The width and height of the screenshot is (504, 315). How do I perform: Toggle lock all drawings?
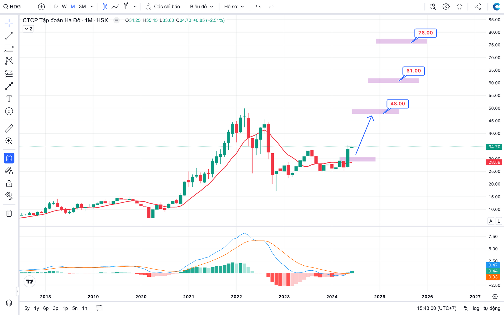click(9, 183)
